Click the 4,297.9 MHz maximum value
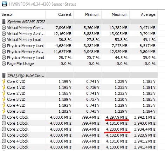The image size is (165, 151). (117, 117)
